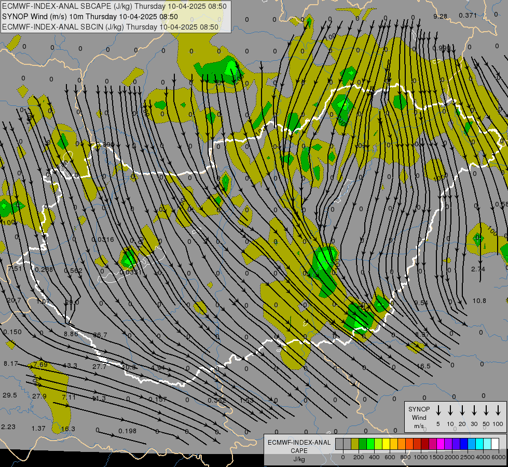Select the dark red swatch right of the 1000 tick
508x467 pixels.
425,444
